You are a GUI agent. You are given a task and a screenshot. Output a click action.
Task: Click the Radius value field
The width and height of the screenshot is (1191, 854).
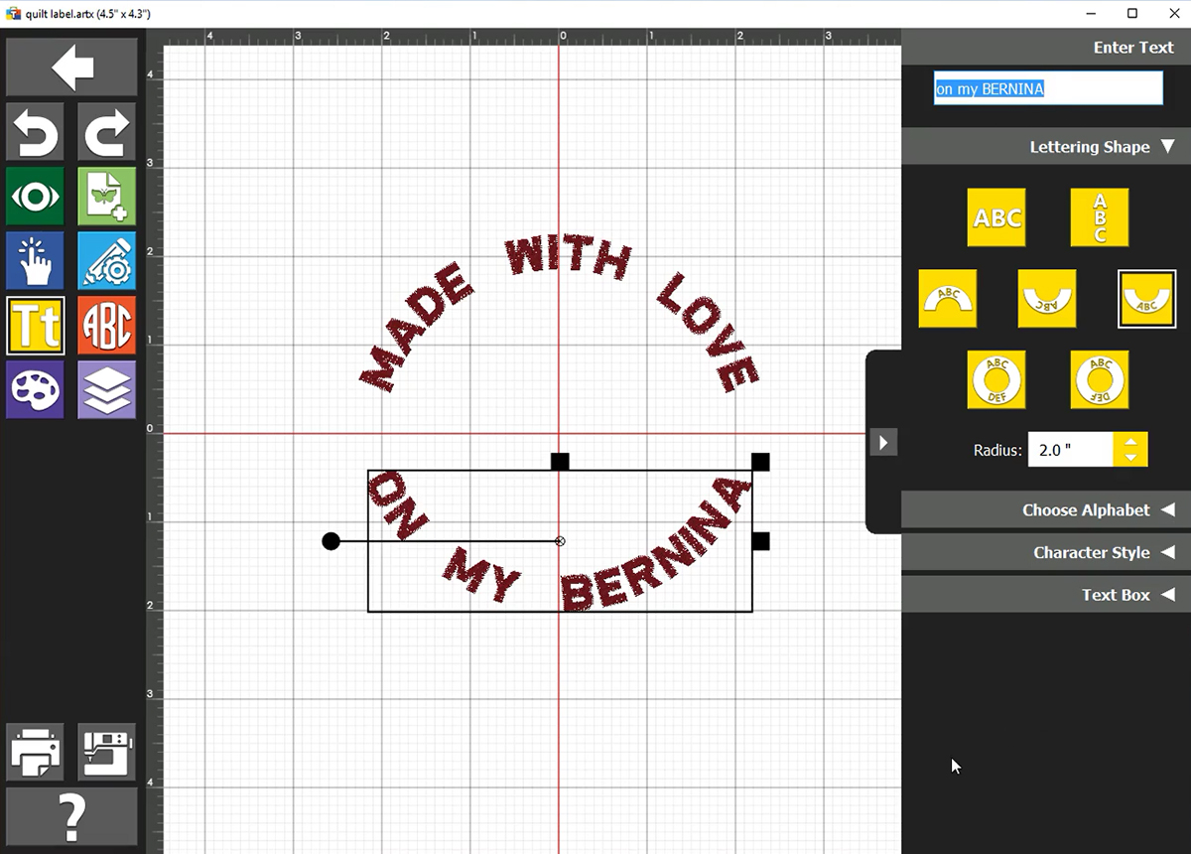coord(1070,450)
